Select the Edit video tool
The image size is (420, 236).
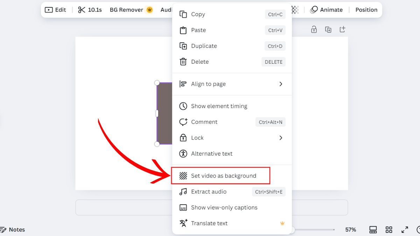(x=55, y=9)
